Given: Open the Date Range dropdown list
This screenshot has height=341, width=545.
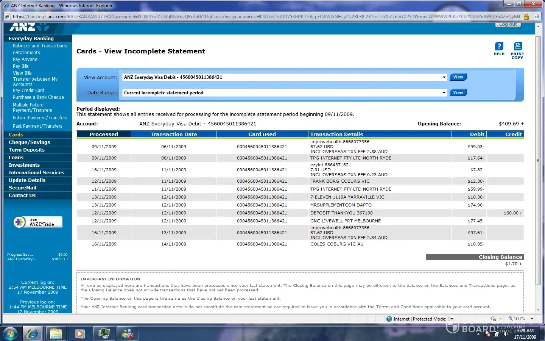Looking at the screenshot, I should pos(444,93).
